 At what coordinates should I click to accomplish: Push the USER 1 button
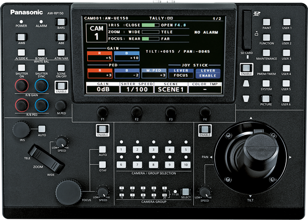287,22
